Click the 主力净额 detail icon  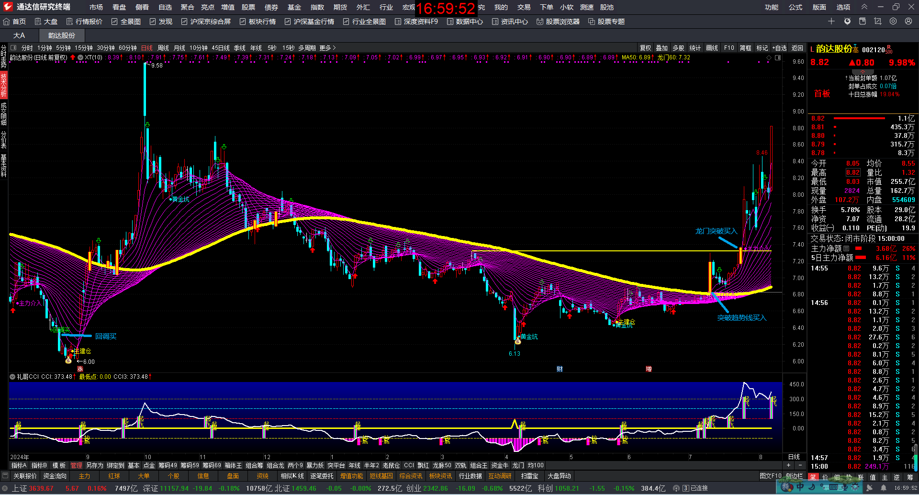click(x=846, y=248)
